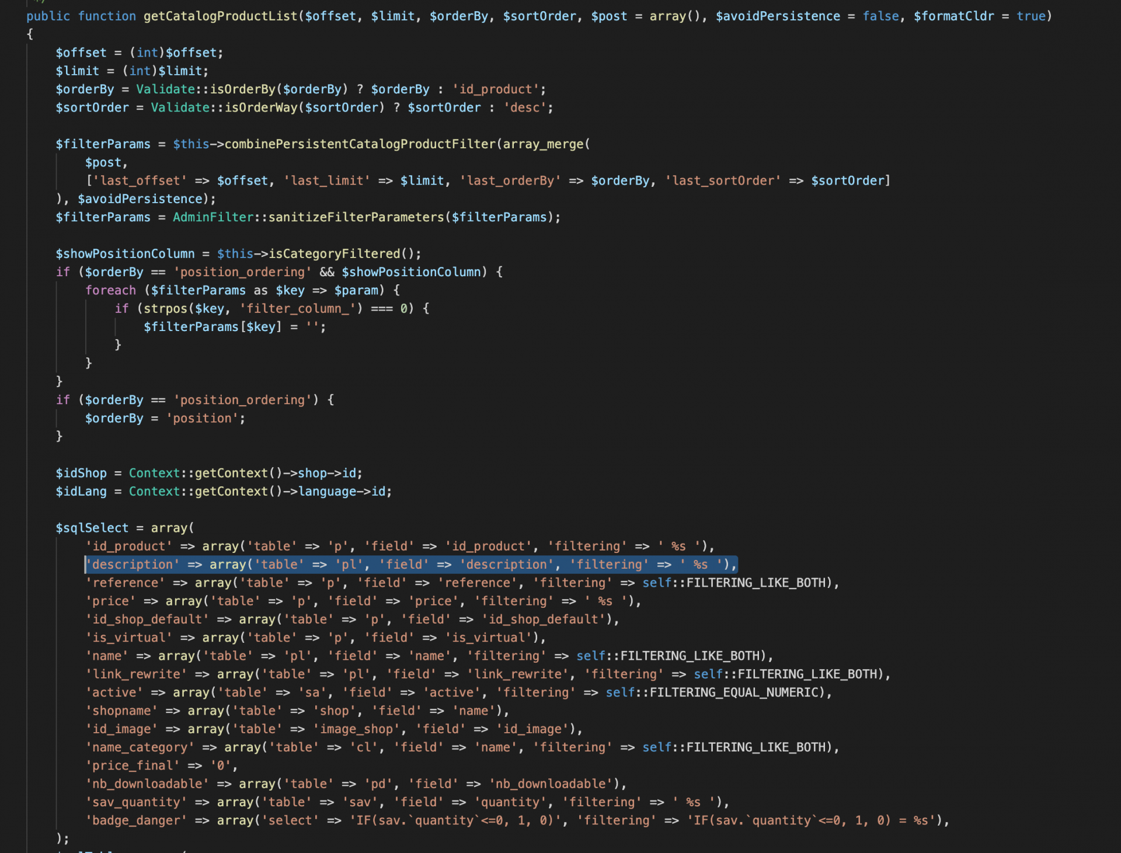Click the foreach keyword
Viewport: 1121px width, 853px height.
pos(110,290)
